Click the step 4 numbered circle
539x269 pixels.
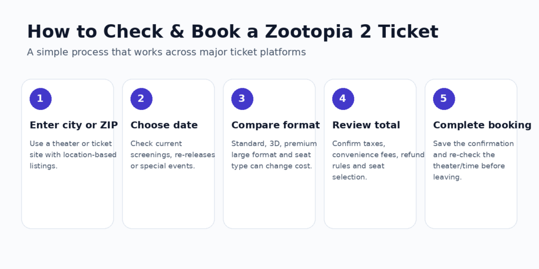click(343, 99)
